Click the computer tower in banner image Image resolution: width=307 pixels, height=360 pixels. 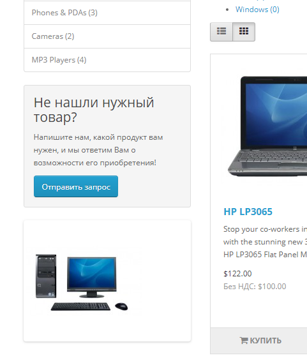point(46,276)
